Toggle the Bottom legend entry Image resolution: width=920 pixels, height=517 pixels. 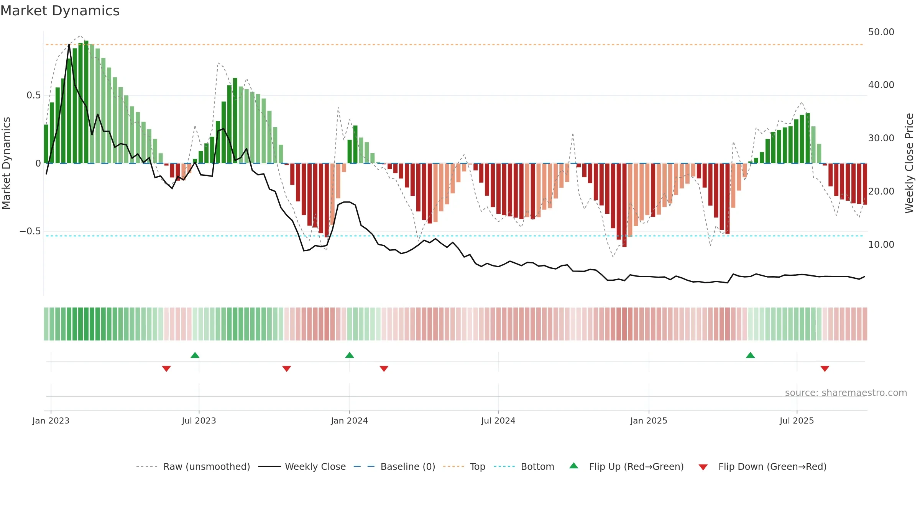tap(524, 466)
